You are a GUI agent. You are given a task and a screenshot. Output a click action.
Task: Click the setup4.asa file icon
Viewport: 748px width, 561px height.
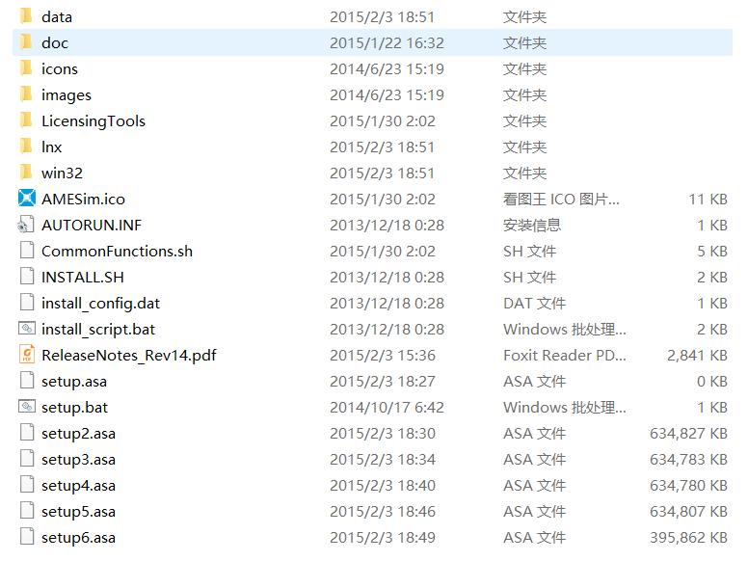(x=27, y=484)
